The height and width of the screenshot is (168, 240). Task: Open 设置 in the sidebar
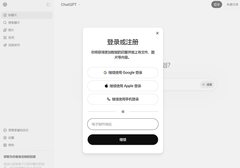click(x=27, y=137)
